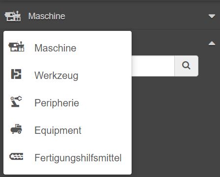Image resolution: width=220 pixels, height=177 pixels.
Task: Click the Fertigungshilfsmittel screw icon
Action: pos(16,156)
